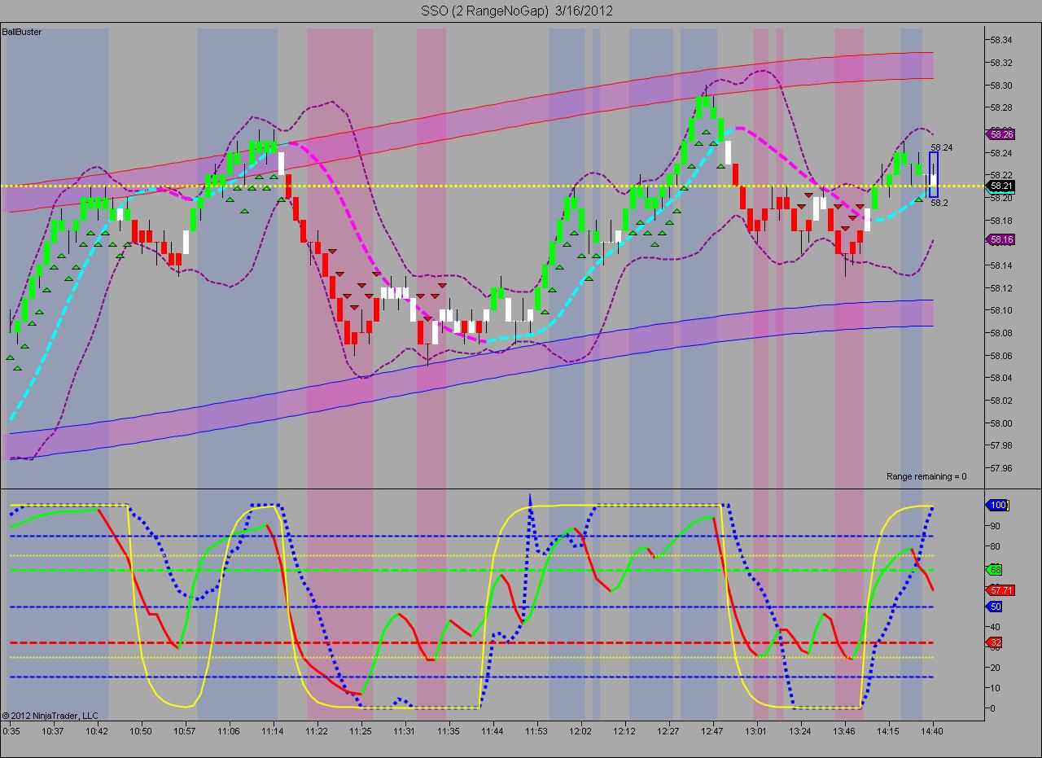Click the 58.30 price axis label
The width and height of the screenshot is (1042, 758).
[x=1001, y=85]
